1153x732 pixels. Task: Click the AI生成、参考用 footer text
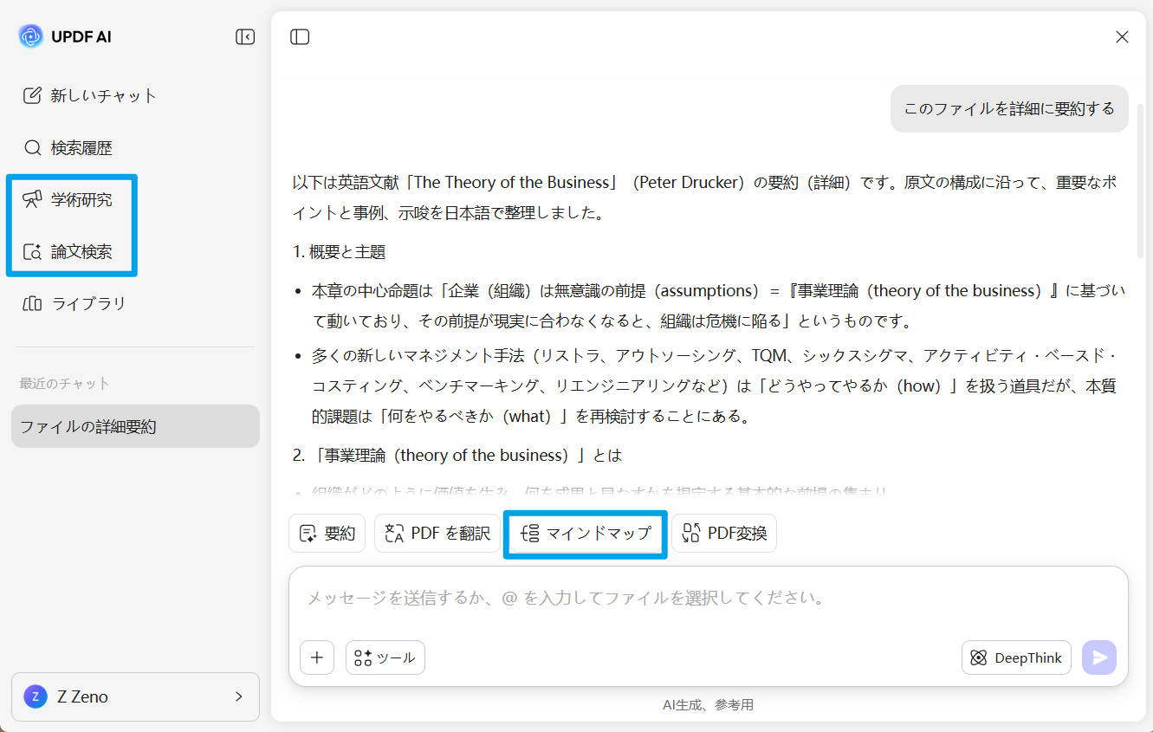[709, 705]
